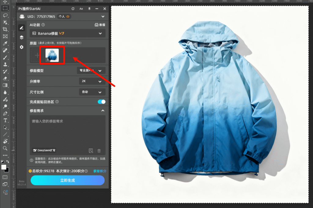Select the Horizontal Type tool

coord(5,120)
